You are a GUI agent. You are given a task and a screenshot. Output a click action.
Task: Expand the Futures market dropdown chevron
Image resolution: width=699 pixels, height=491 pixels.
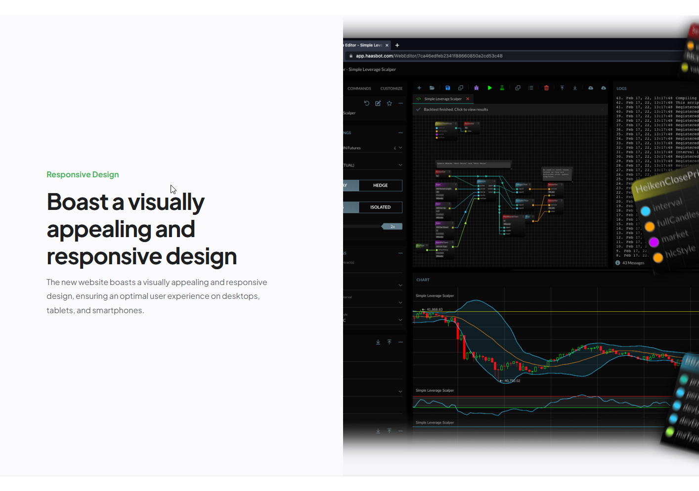(x=400, y=148)
